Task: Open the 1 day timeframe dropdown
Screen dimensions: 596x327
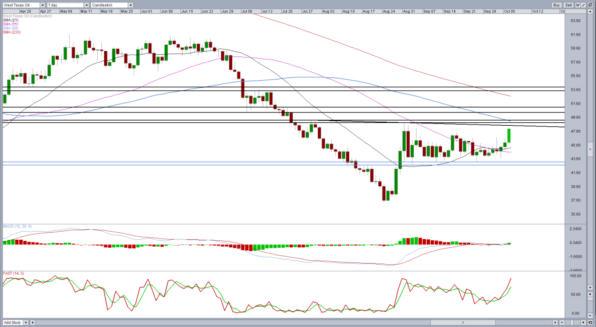Action: (x=87, y=5)
